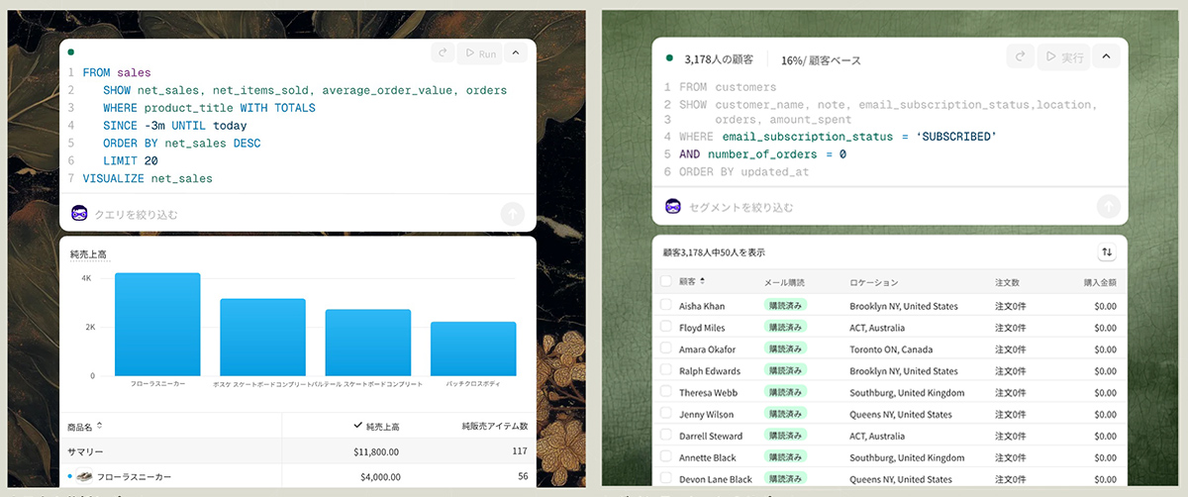Screen dimensions: 1188x497
Task: Toggle the select-all checkbox in the 顧客 header
Action: pos(666,282)
